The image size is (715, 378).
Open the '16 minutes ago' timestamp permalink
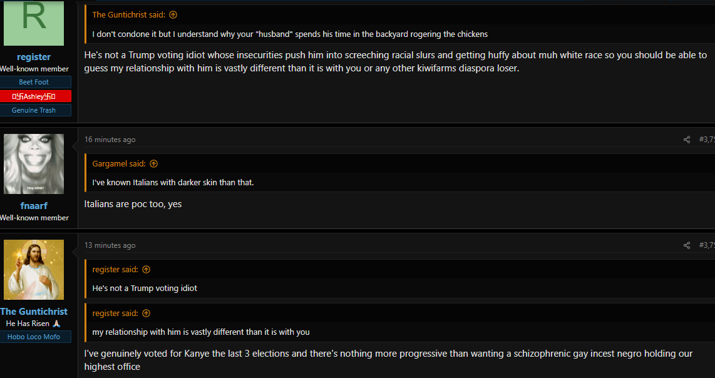click(x=110, y=140)
